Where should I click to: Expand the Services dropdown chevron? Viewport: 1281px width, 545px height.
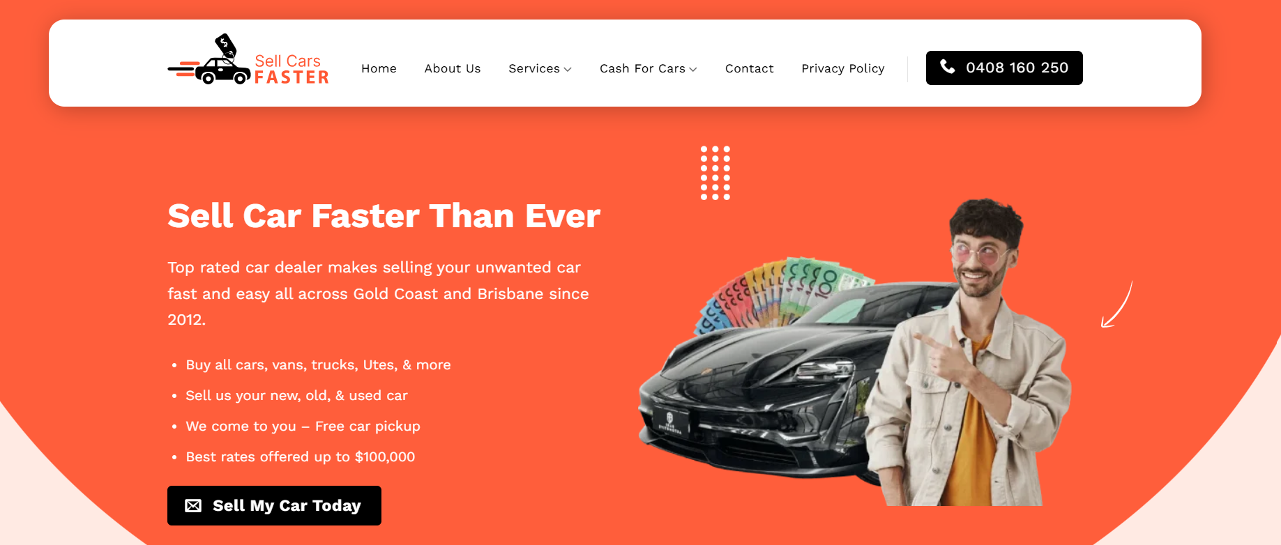[x=568, y=69]
